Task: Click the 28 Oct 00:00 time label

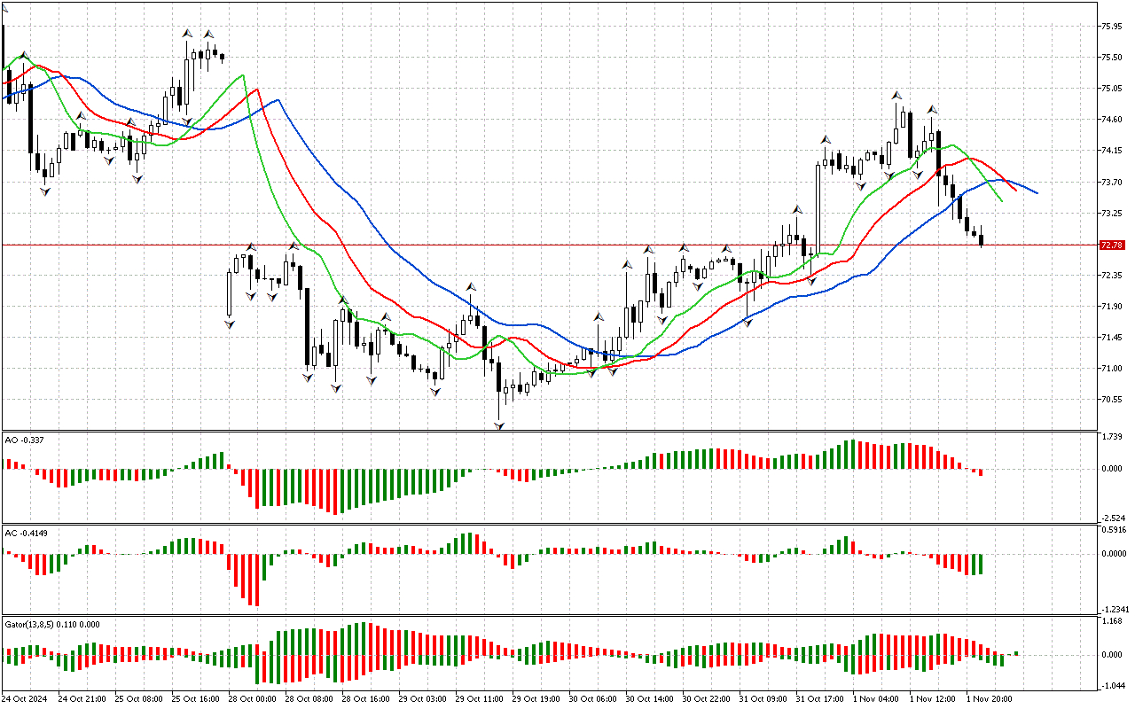Action: 252,699
